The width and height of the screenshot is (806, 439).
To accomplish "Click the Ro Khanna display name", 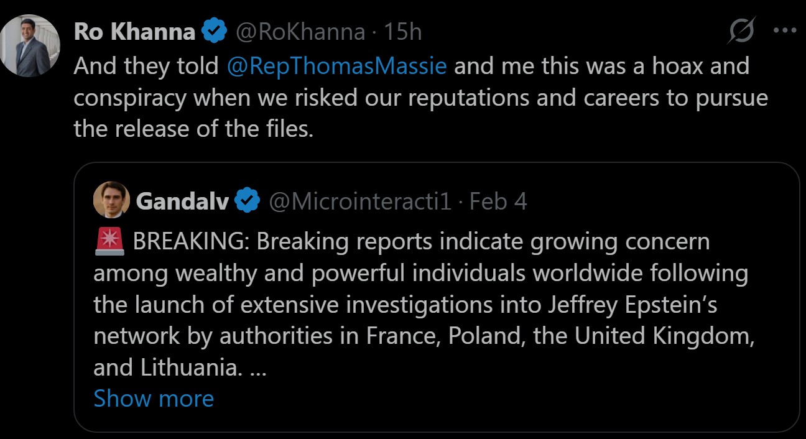I will [x=134, y=32].
